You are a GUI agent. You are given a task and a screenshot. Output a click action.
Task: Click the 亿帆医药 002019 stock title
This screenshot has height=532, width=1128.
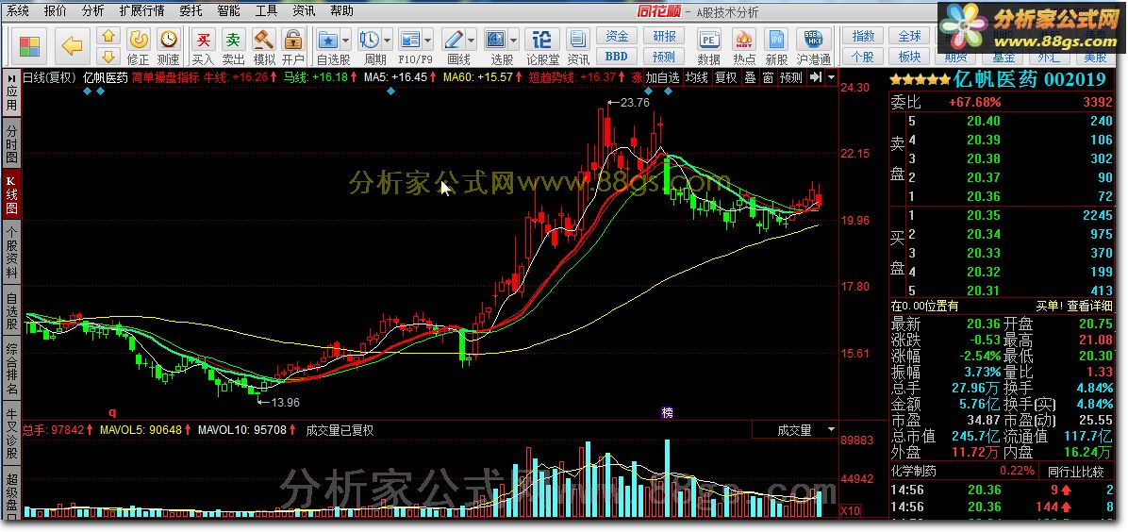[1030, 79]
